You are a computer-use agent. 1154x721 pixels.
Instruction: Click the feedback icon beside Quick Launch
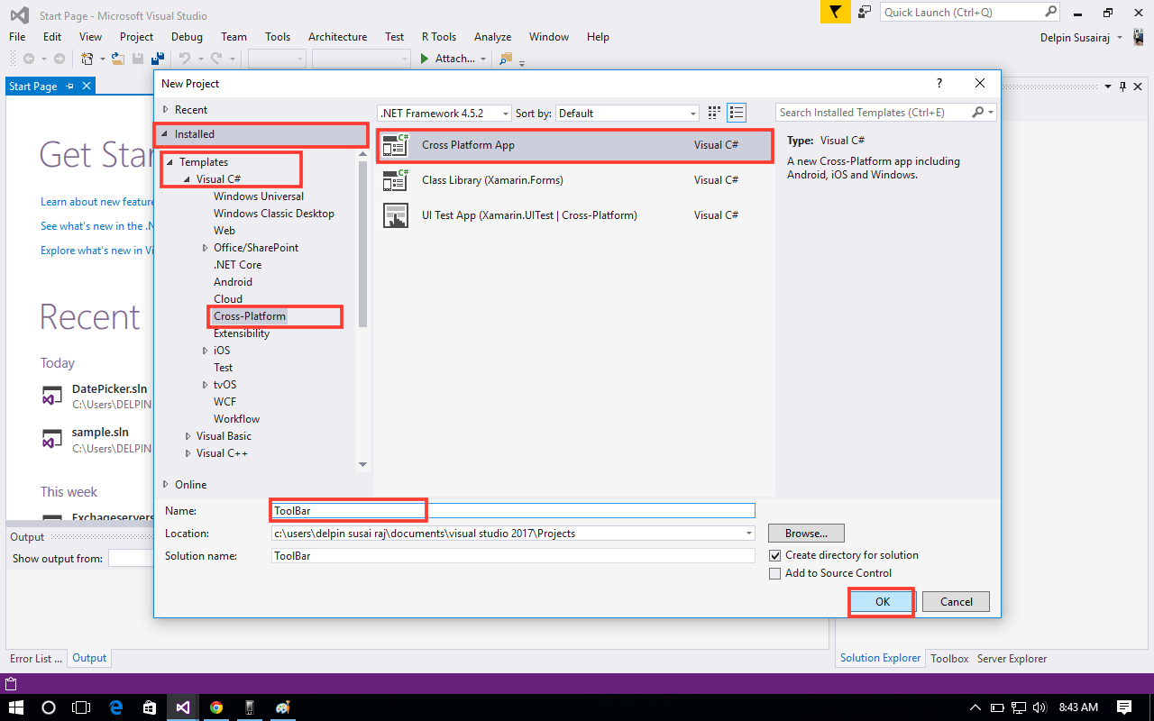click(x=865, y=12)
